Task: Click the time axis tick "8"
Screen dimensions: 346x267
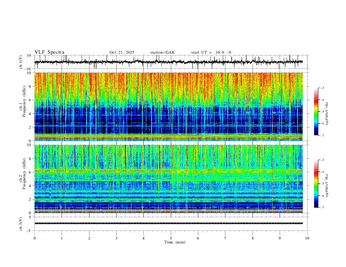Action: [253, 238]
